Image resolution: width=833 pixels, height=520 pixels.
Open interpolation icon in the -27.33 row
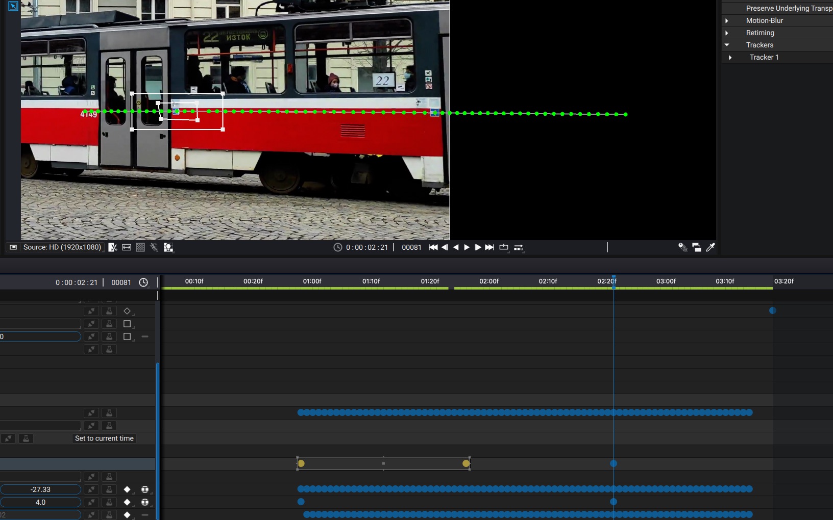tap(145, 489)
